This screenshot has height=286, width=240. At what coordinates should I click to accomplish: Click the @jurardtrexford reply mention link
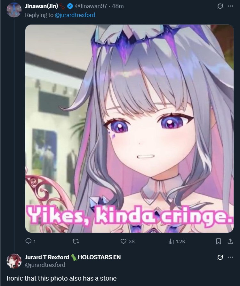(x=75, y=15)
